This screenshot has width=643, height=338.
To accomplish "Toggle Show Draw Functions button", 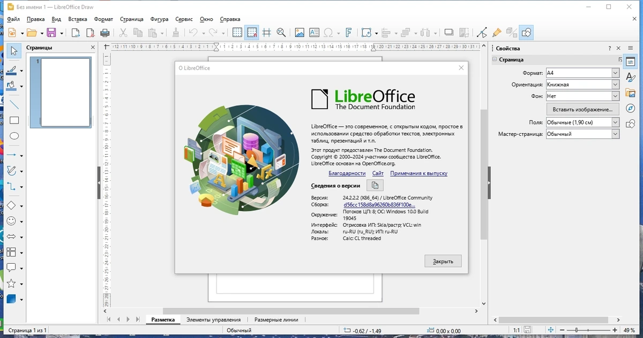I will 527,33.
